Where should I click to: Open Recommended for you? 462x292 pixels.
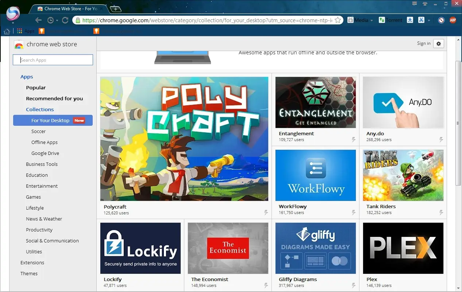[54, 98]
